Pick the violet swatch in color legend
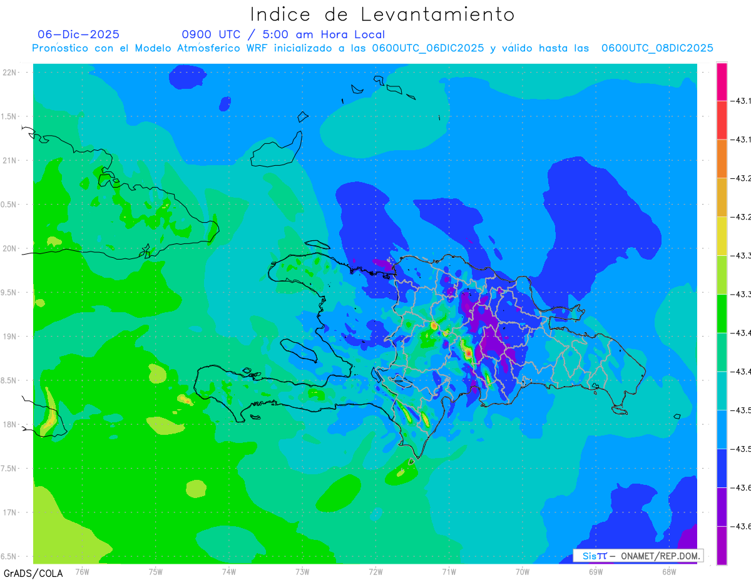Viewport: 751px width, 580px height. click(x=722, y=507)
